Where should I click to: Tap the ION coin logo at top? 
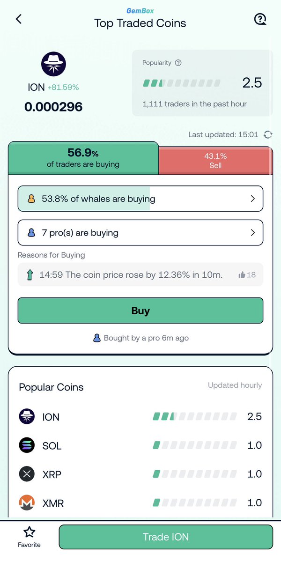(54, 64)
